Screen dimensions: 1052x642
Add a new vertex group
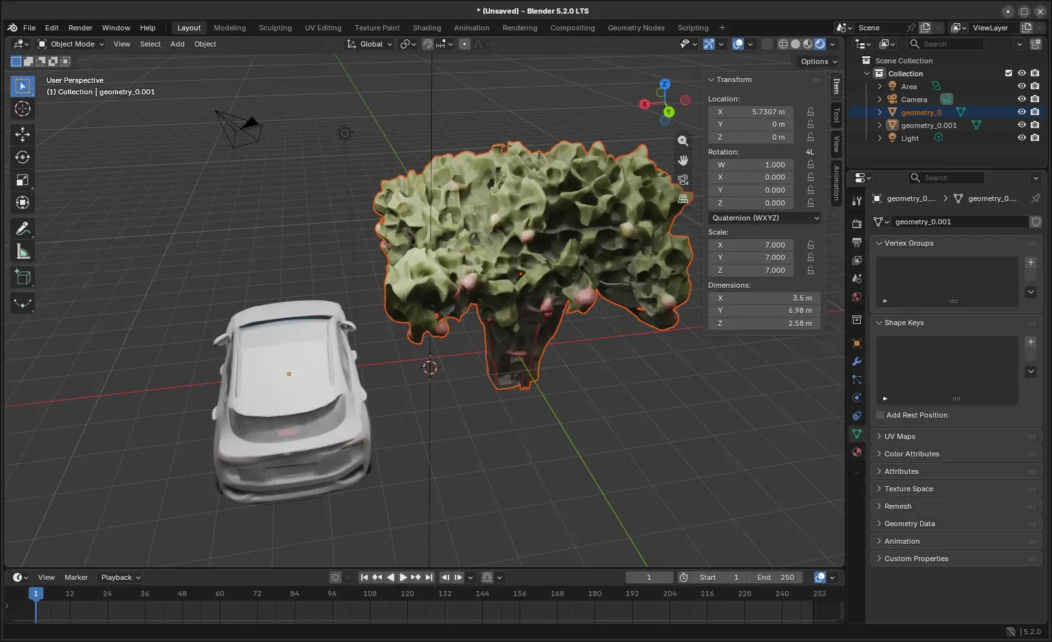(x=1031, y=262)
